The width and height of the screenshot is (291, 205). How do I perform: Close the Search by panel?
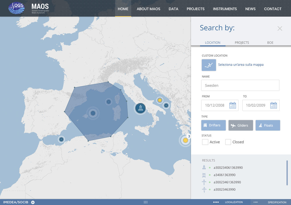tap(280, 28)
